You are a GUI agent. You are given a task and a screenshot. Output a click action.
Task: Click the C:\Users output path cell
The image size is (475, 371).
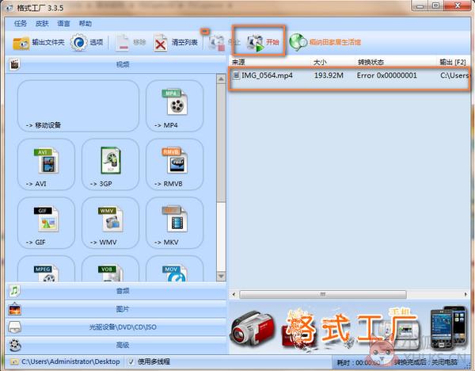pyautogui.click(x=454, y=75)
